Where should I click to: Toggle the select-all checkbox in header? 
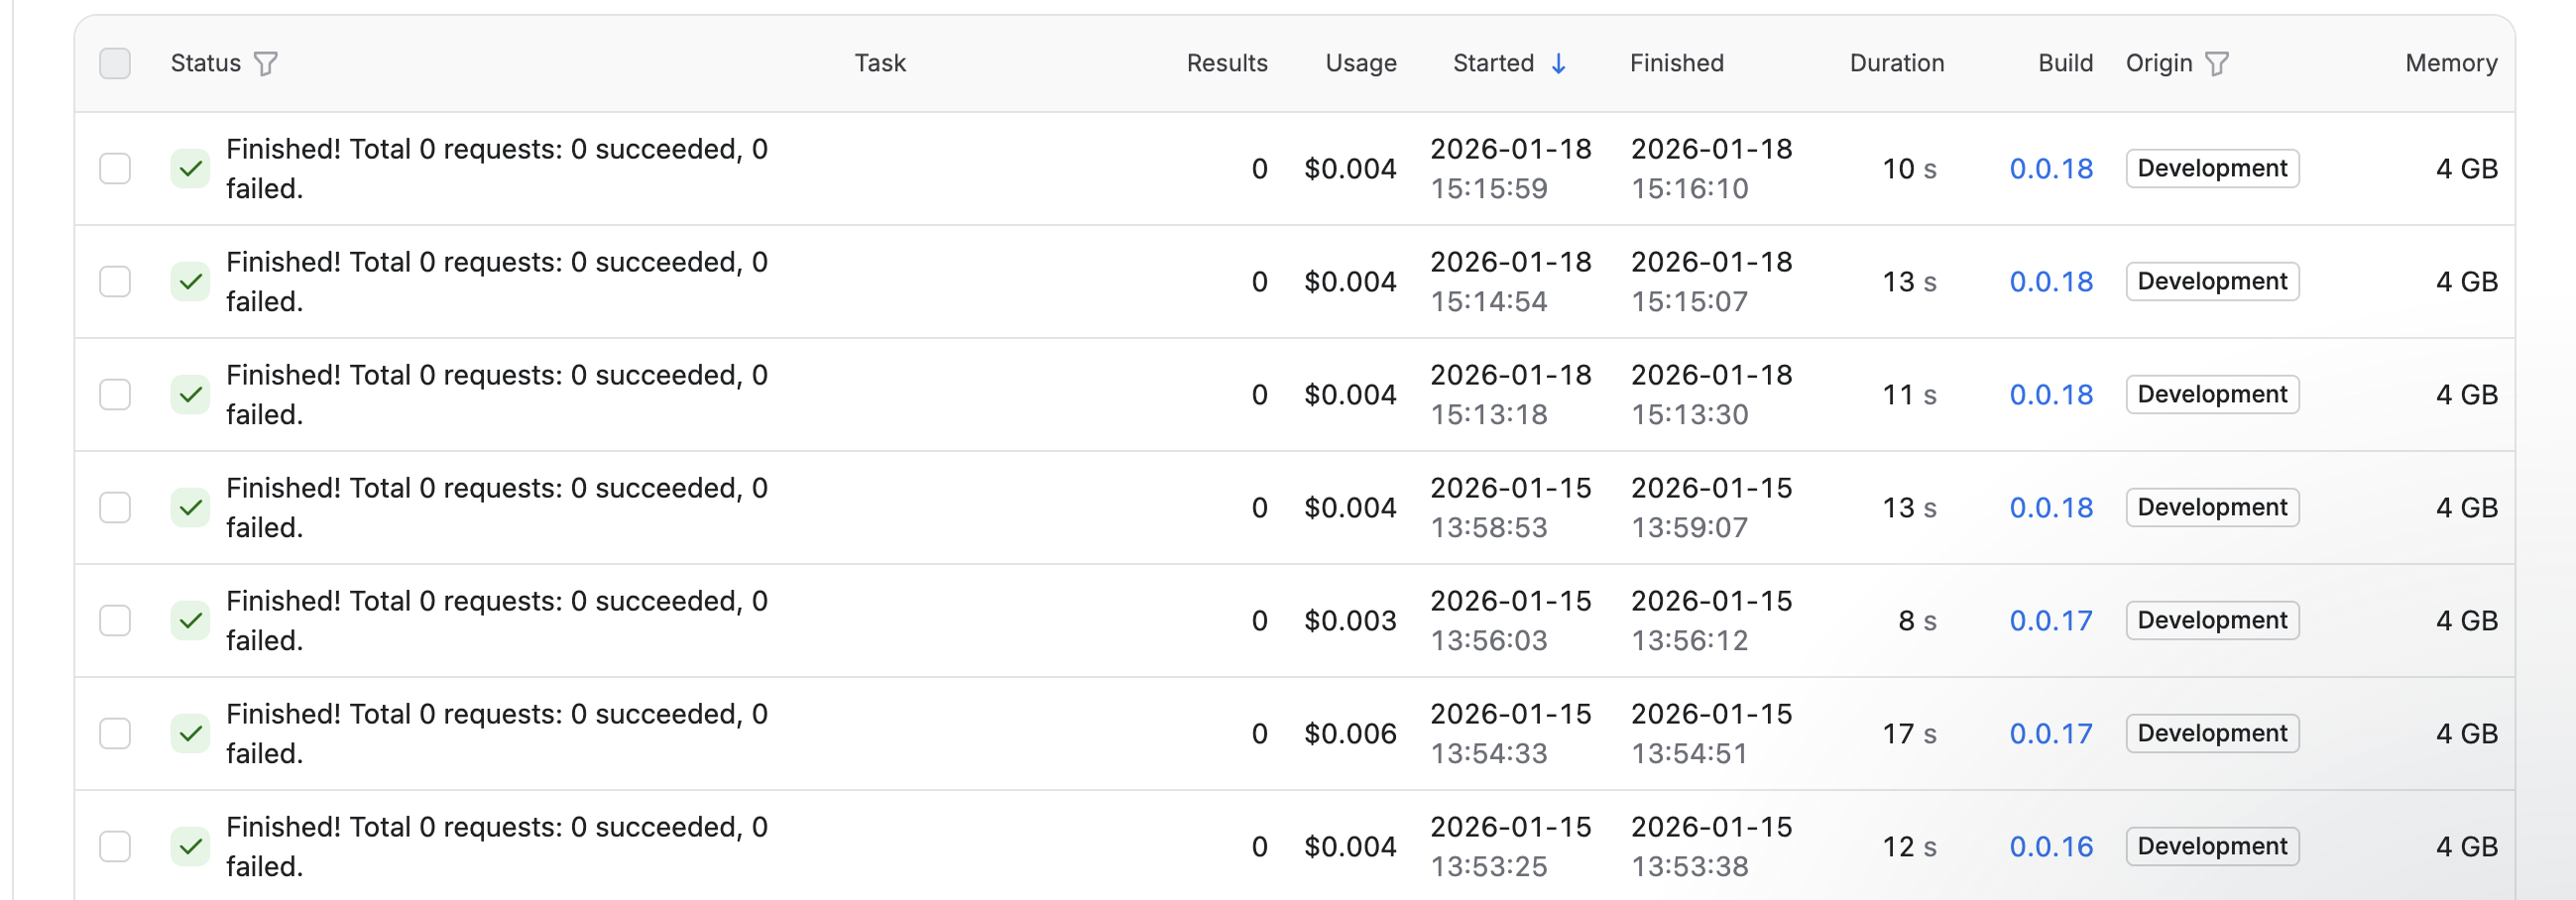pos(115,64)
